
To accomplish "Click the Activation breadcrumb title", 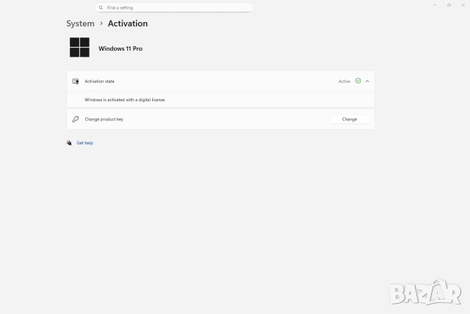I will tap(128, 23).
